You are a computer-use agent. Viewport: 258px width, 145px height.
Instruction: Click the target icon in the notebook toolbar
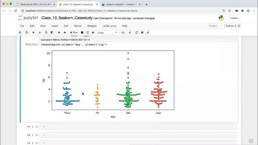pos(130,33)
